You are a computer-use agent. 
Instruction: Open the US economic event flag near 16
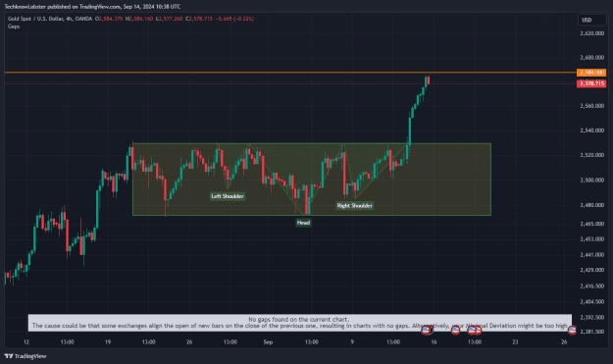pos(426,331)
